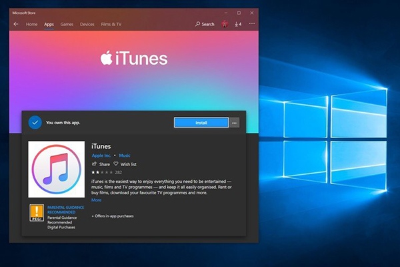Click the "Digital Purchases" text
Viewport: 400px width, 267px height.
61,227
